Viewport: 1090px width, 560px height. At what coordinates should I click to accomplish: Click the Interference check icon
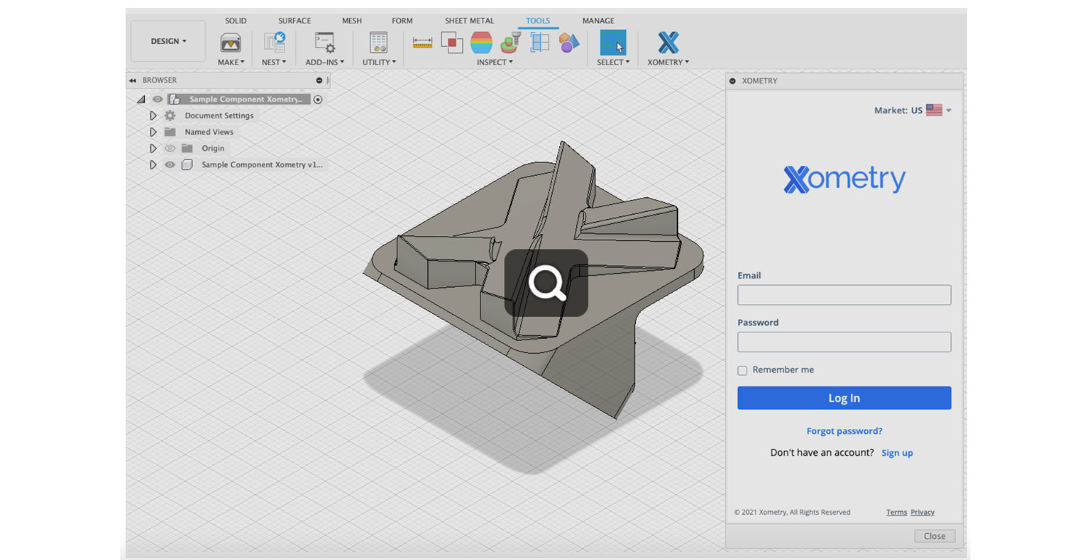(453, 43)
